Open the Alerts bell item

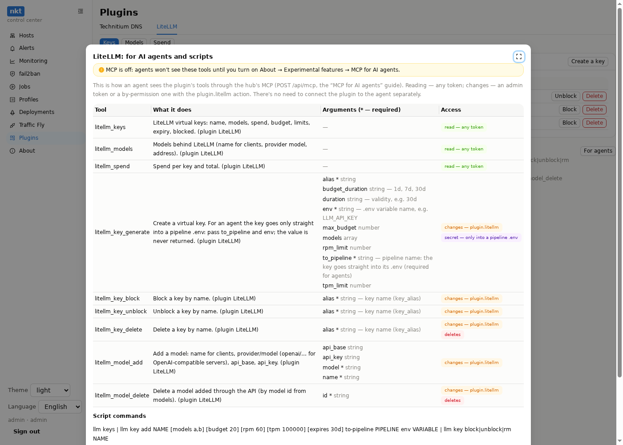[26, 48]
